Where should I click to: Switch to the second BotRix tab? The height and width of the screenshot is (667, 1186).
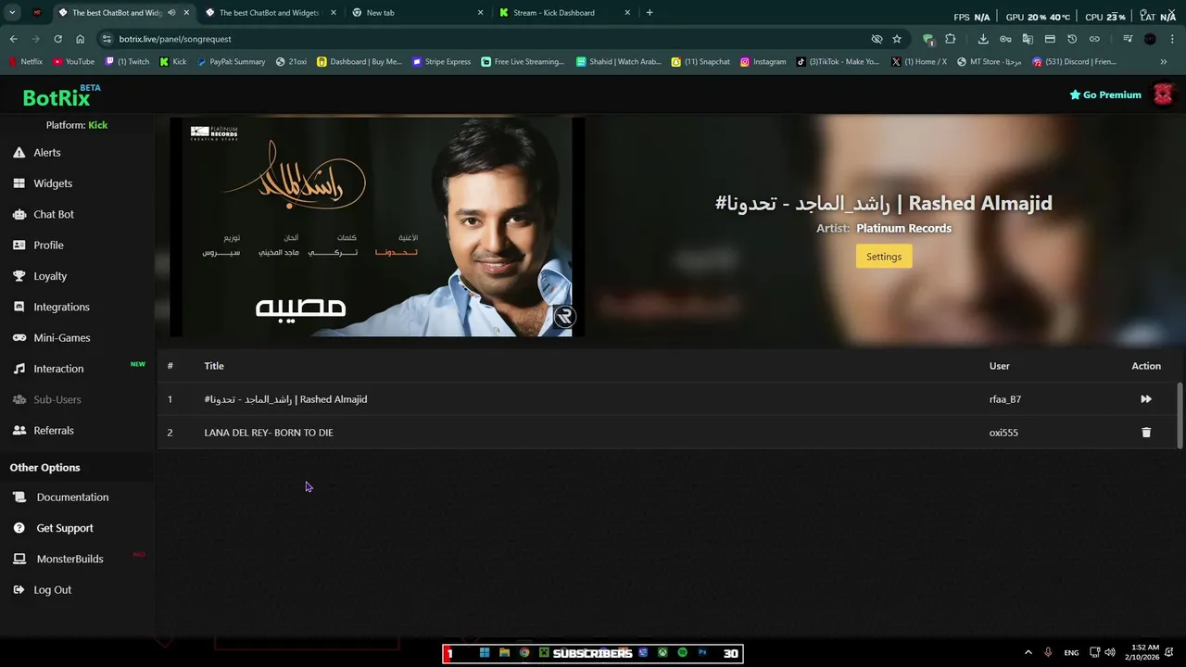click(x=269, y=13)
